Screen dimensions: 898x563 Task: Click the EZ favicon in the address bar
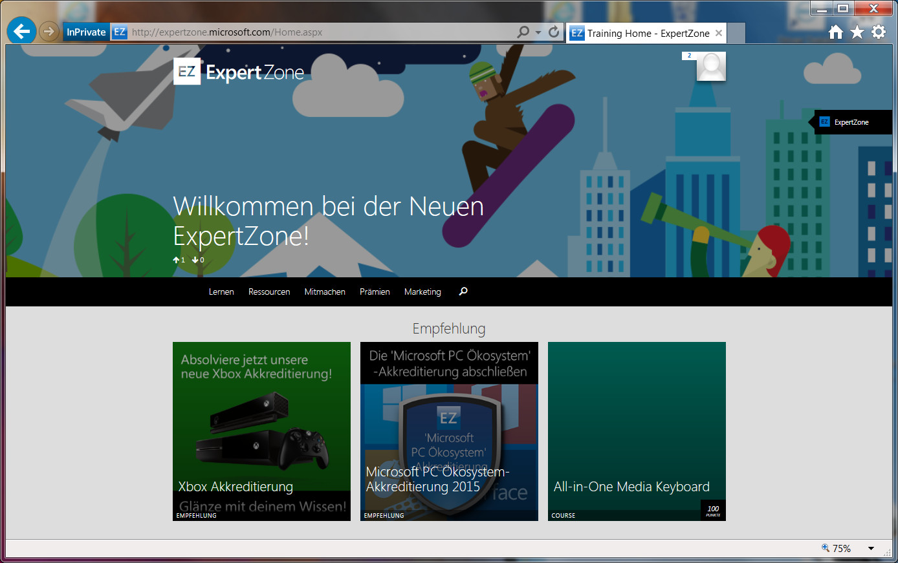[118, 31]
